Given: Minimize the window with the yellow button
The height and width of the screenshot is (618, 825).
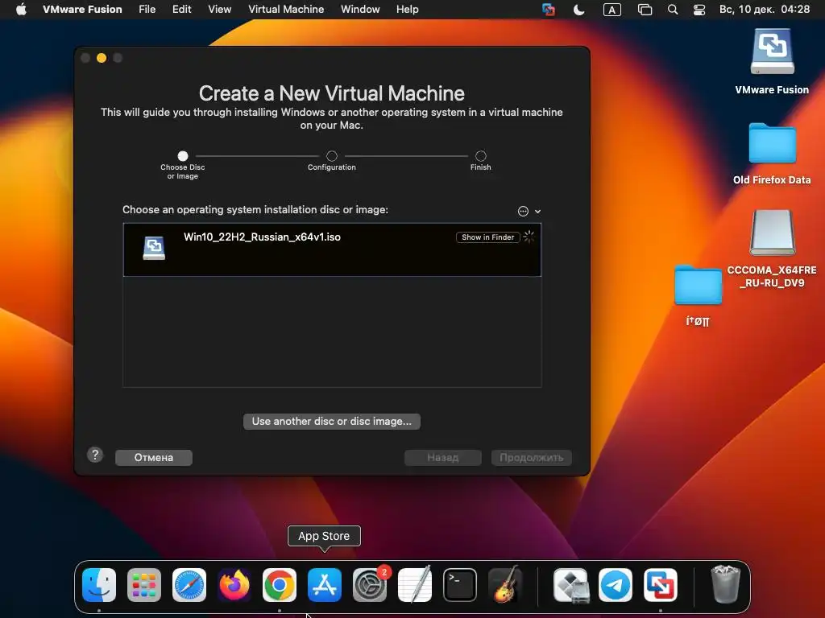Looking at the screenshot, I should click(102, 58).
